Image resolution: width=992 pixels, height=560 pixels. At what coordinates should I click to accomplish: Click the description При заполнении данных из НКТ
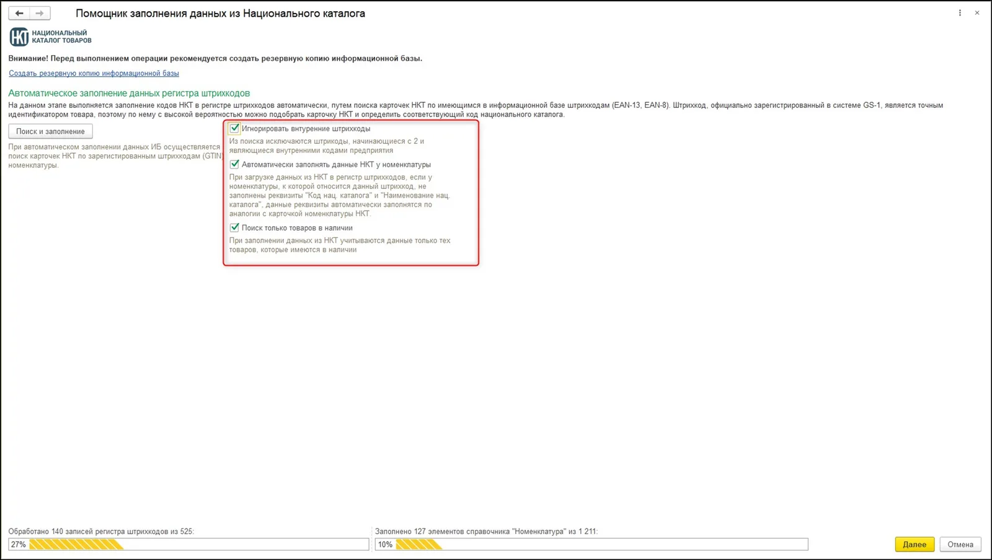(x=340, y=245)
